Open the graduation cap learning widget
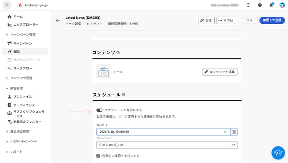288x163 pixels. 278,153
